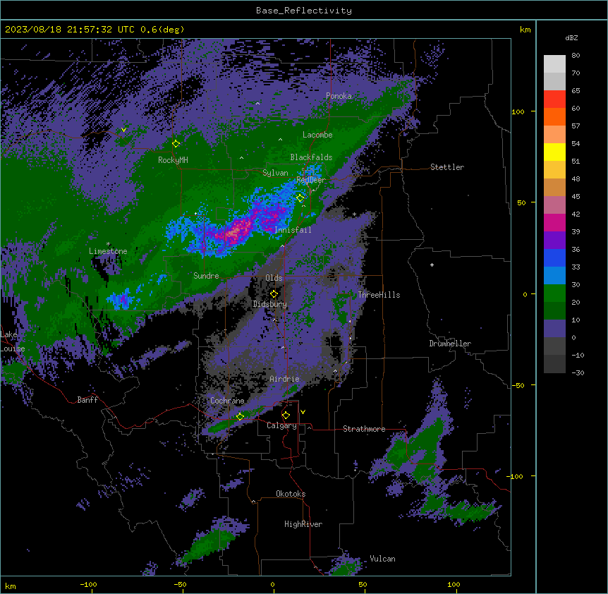Click the ThreeHills city label

[x=379, y=295]
